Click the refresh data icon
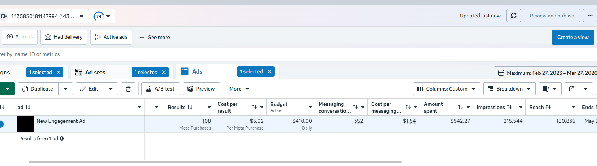Image resolution: width=597 pixels, height=166 pixels. (x=513, y=16)
